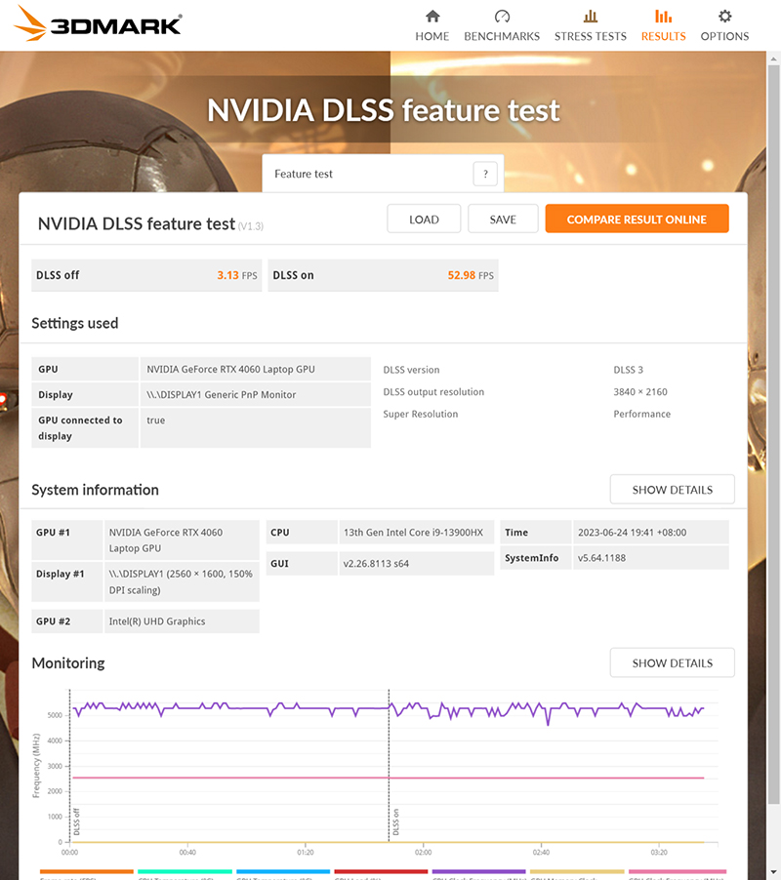Click the DLSS off marker in chart
The image size is (781, 880).
coord(76,821)
